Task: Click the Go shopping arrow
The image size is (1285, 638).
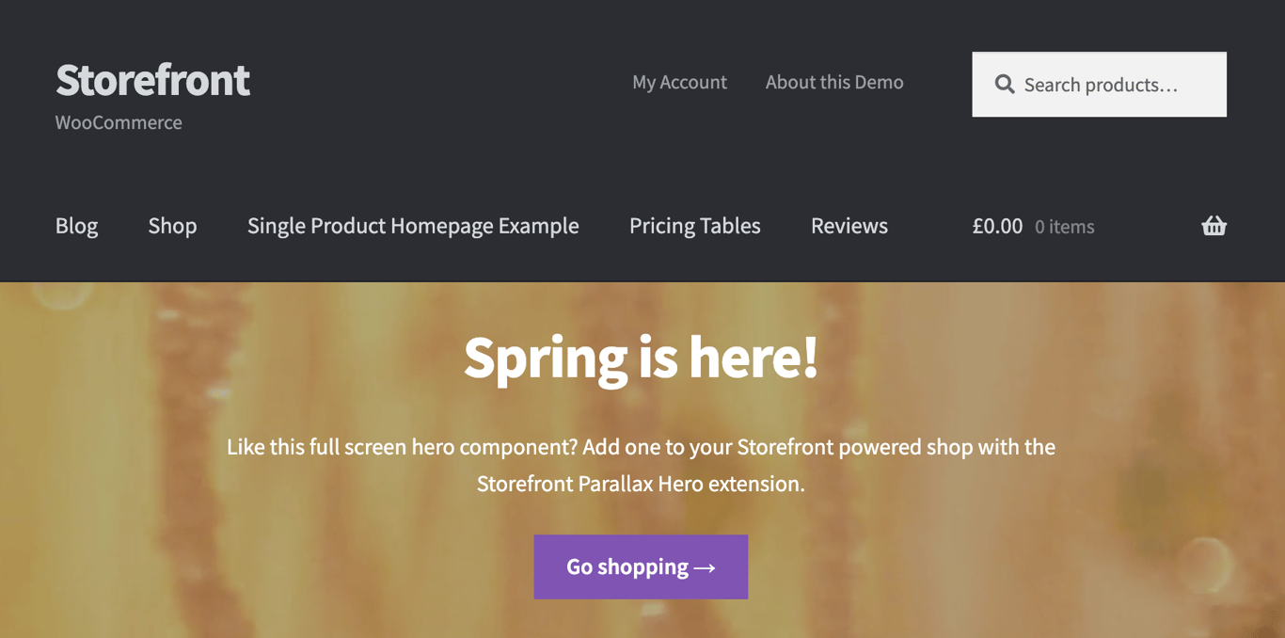Action: pyautogui.click(x=706, y=566)
